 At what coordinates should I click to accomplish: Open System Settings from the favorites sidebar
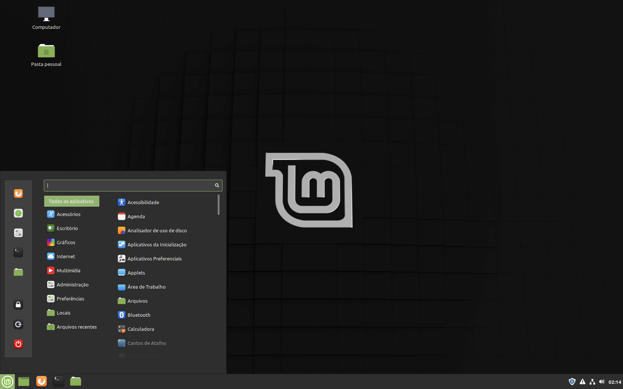click(18, 233)
